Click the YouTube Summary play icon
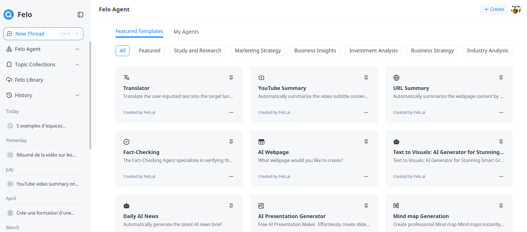This screenshot has height=232, width=527. tap(261, 78)
